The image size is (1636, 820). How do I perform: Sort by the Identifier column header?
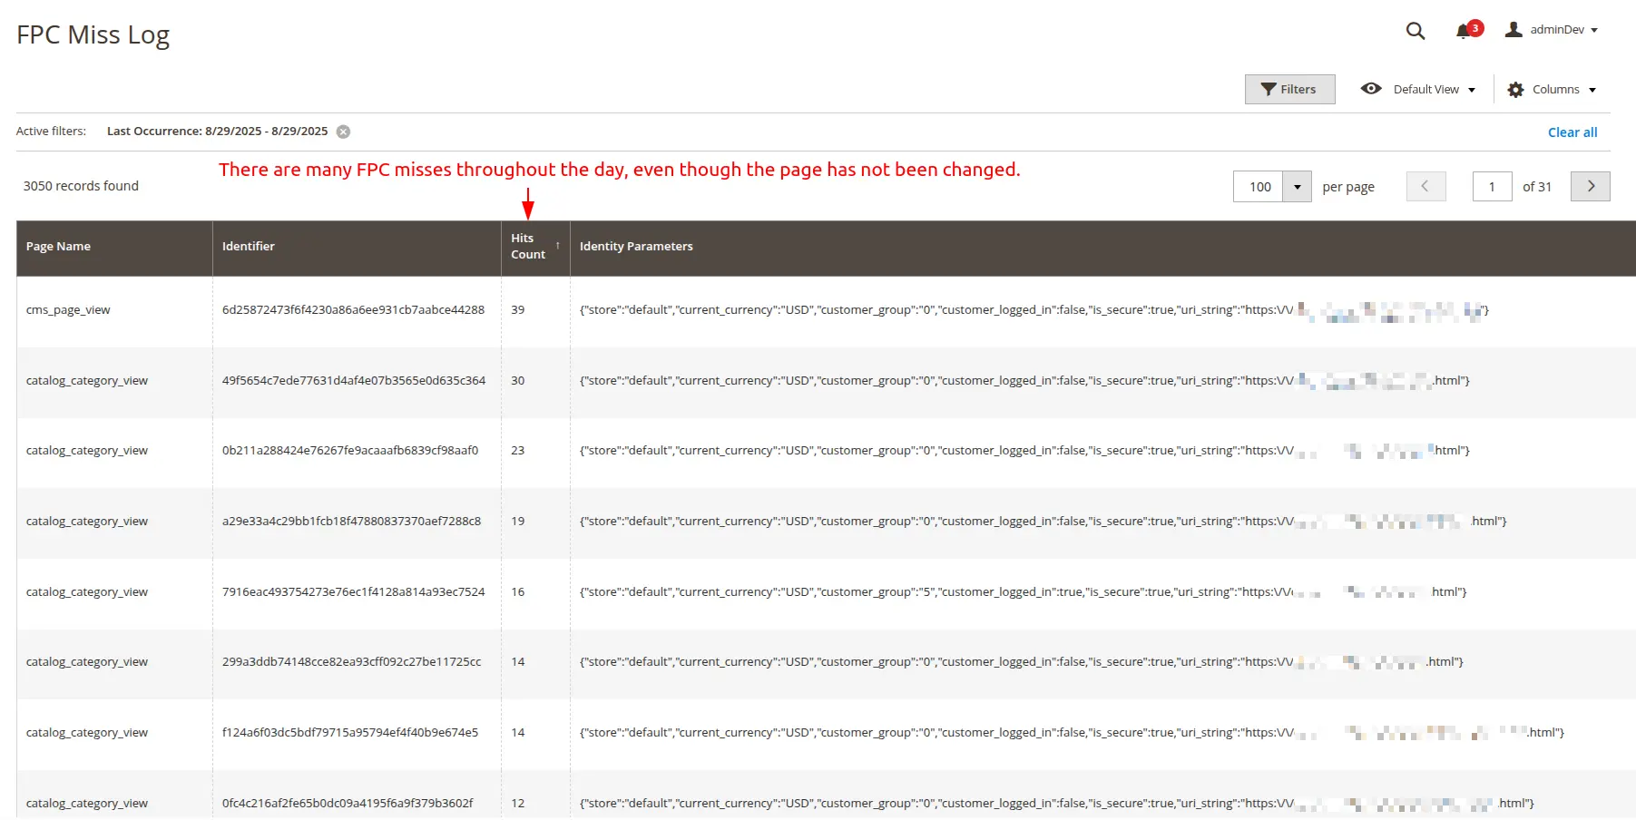(249, 246)
